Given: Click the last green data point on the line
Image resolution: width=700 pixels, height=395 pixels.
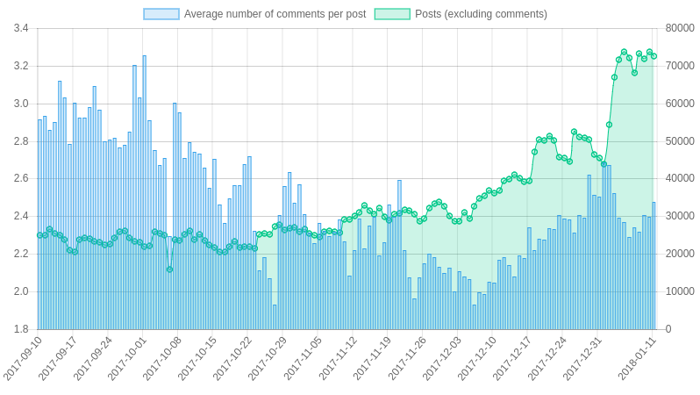Looking at the screenshot, I should [x=654, y=56].
